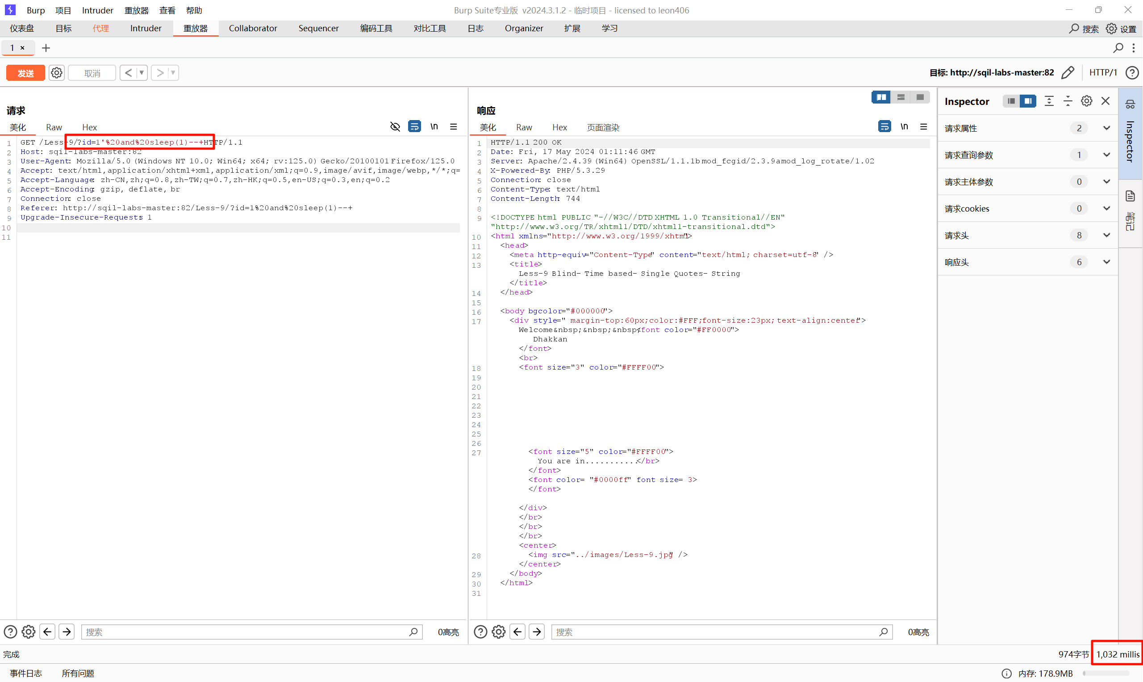
Task: Add a new Repeater tab
Action: [x=46, y=48]
